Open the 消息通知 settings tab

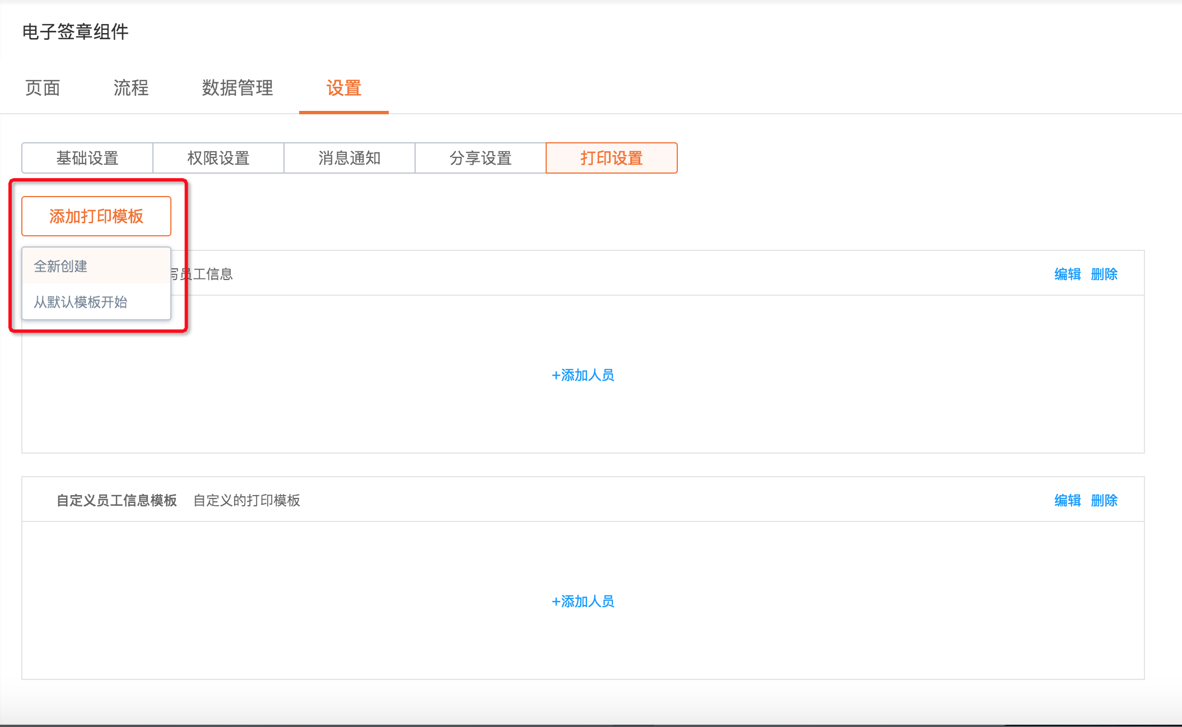350,158
